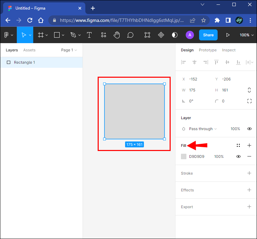
Task: Open the Page 1 pages dropdown
Action: click(69, 50)
